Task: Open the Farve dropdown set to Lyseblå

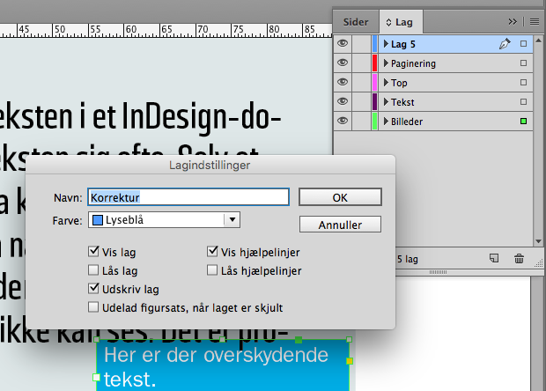Action: tap(232, 220)
